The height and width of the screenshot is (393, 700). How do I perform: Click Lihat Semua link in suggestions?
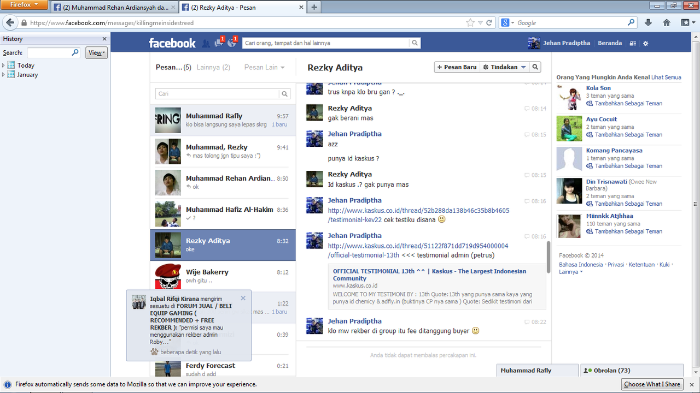tap(666, 78)
